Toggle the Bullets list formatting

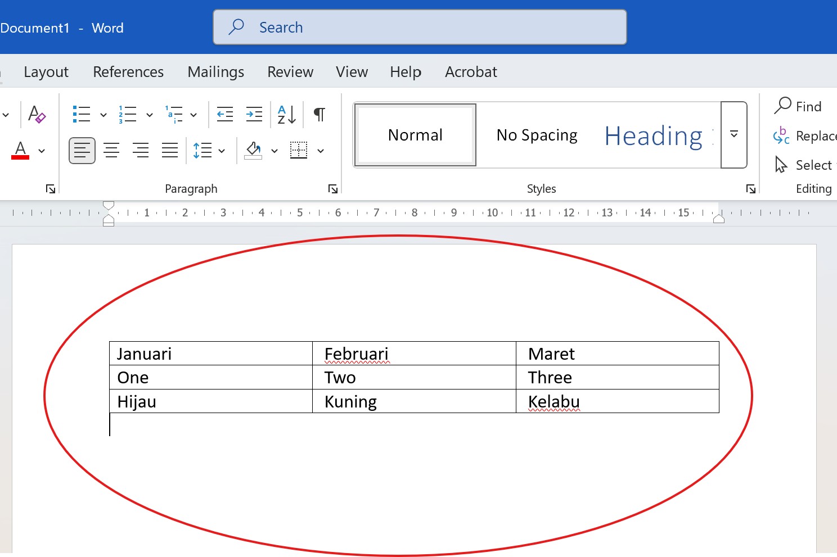coord(80,114)
